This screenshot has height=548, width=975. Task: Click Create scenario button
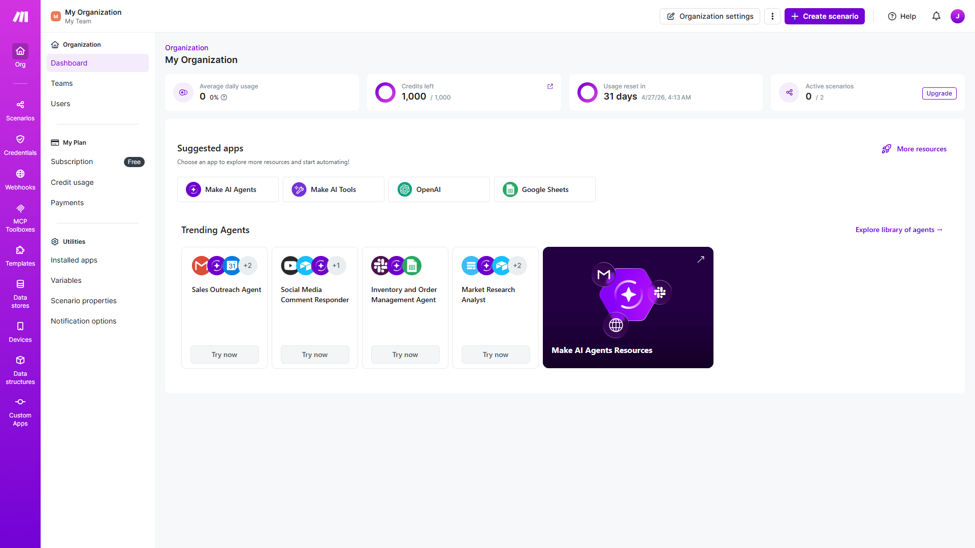[825, 16]
